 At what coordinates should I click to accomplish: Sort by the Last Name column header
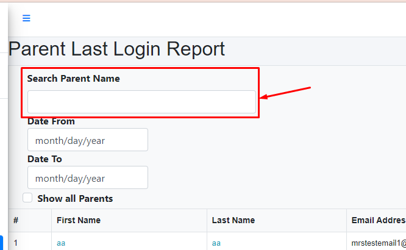point(233,220)
